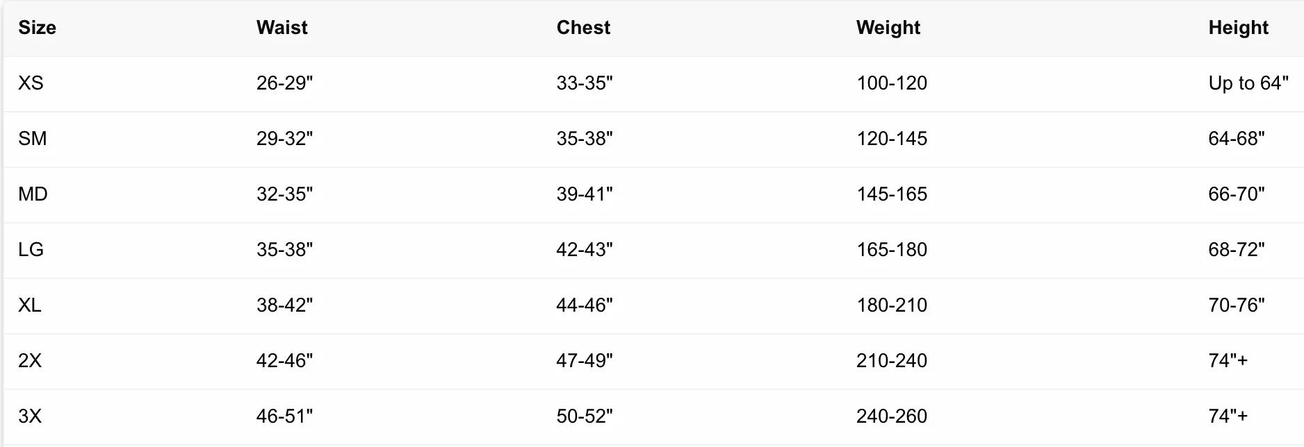Image resolution: width=1304 pixels, height=447 pixels.
Task: Click the 240-260 weight cell
Action: pyautogui.click(x=892, y=416)
